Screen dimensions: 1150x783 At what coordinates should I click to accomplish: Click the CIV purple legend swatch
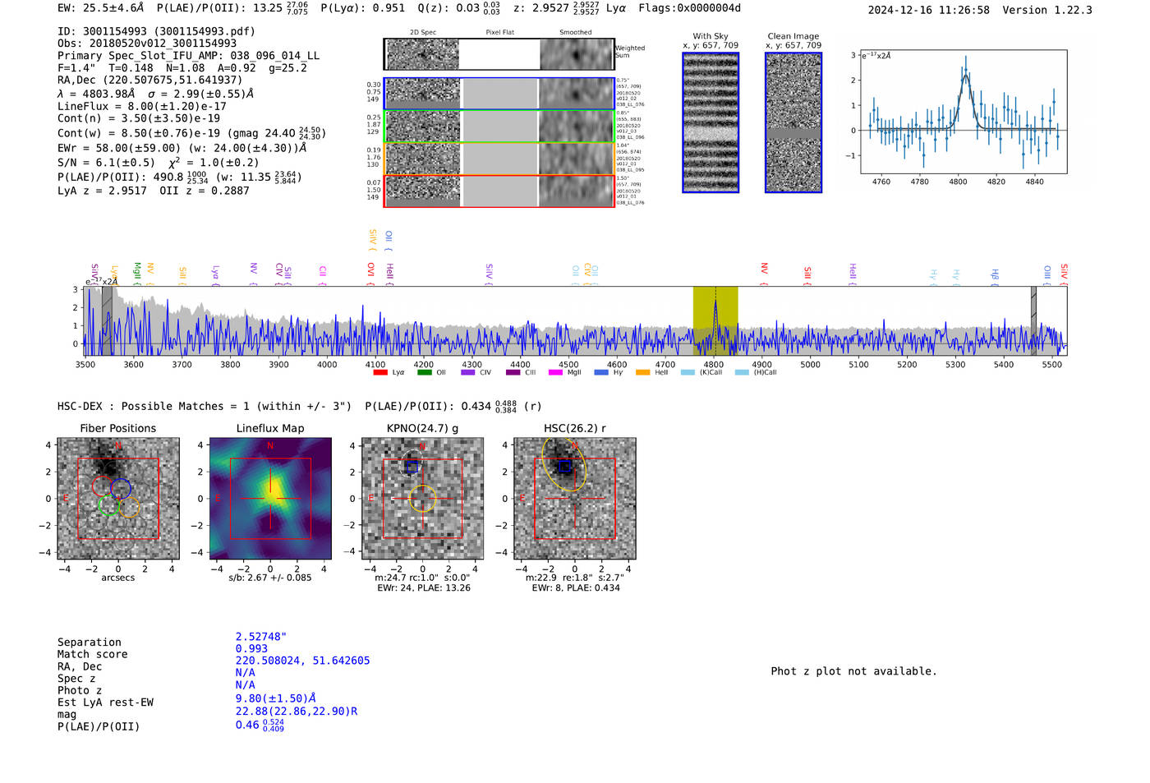coord(468,372)
